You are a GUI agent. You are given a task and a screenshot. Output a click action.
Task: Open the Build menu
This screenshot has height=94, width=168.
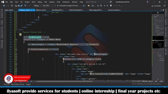tap(34, 2)
